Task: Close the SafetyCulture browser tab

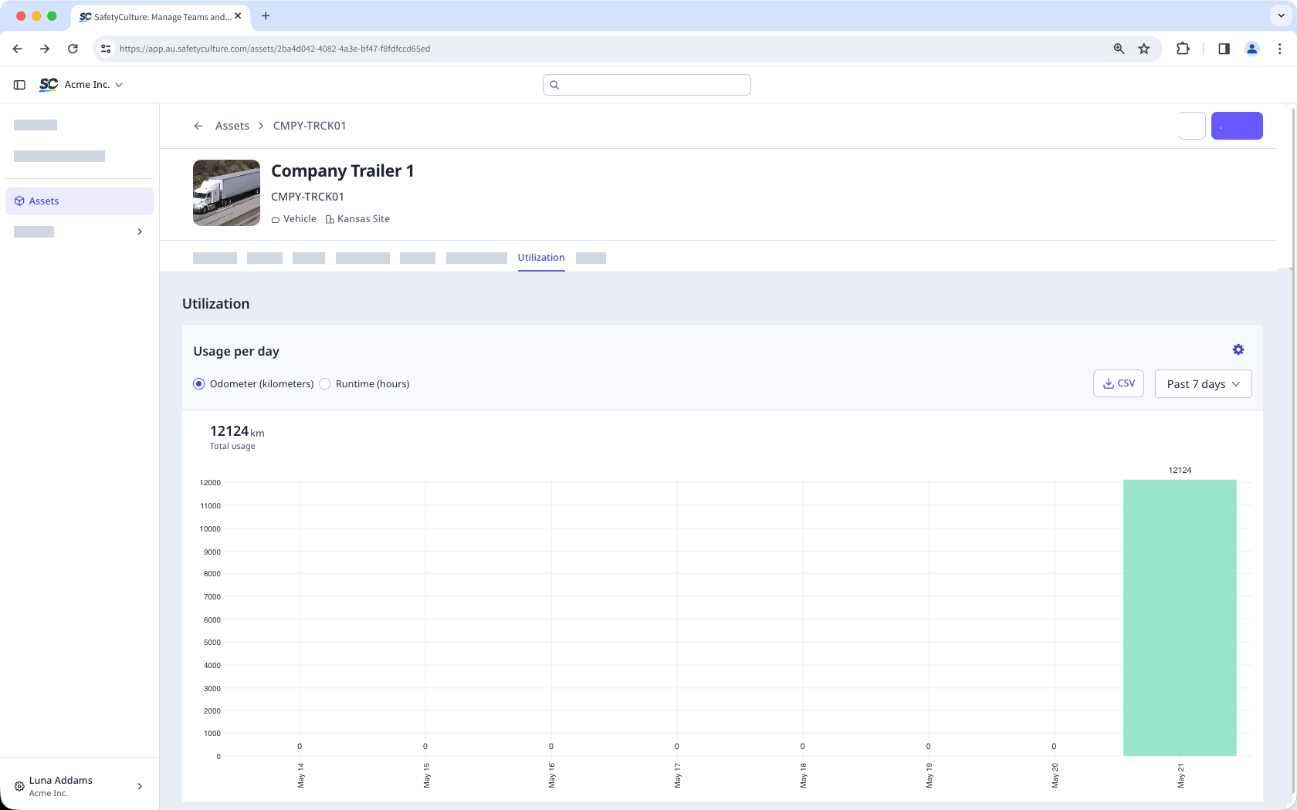Action: pyautogui.click(x=238, y=15)
